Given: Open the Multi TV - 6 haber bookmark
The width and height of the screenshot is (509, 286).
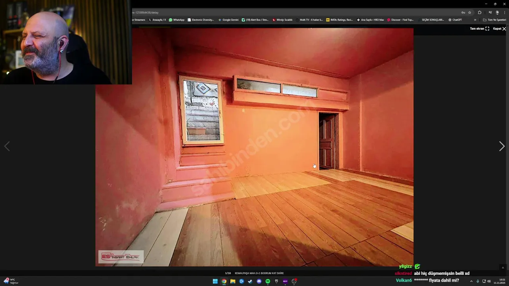Looking at the screenshot, I should point(309,19).
